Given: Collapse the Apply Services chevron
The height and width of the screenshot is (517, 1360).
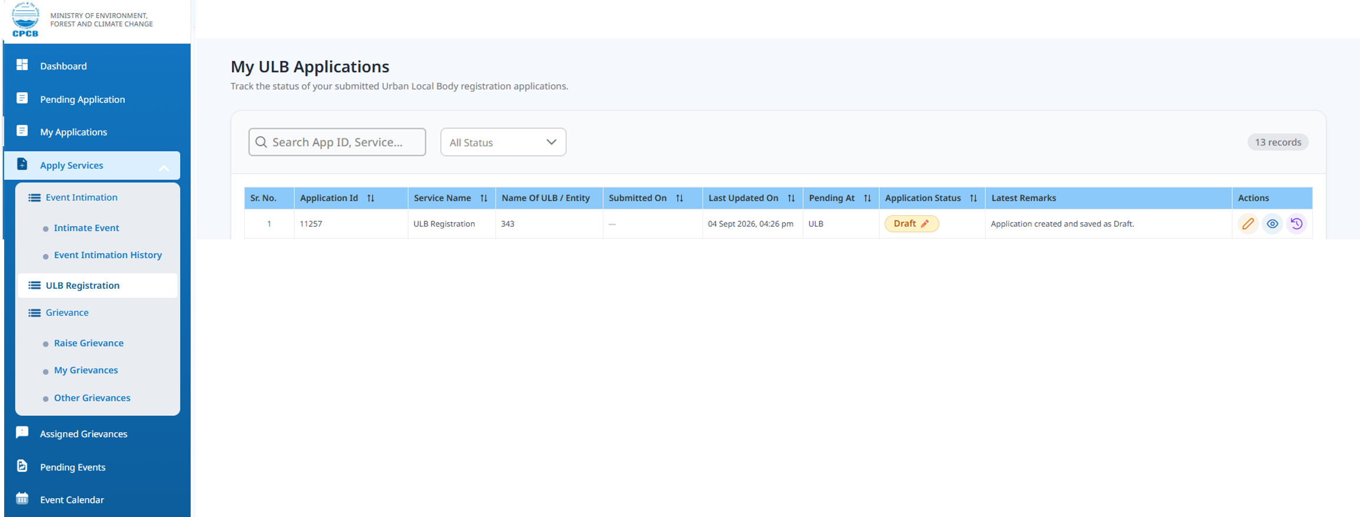Looking at the screenshot, I should click(164, 168).
